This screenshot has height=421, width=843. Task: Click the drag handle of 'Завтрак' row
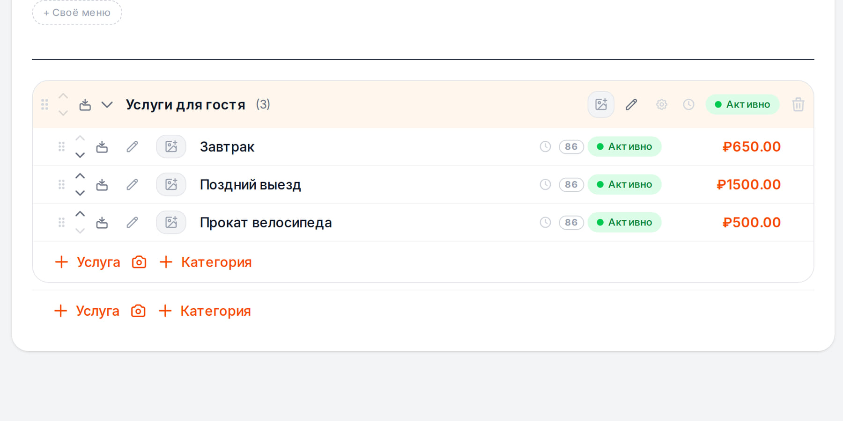(x=61, y=147)
